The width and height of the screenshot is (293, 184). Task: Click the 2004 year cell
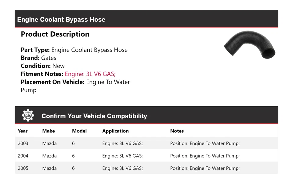pos(23,156)
